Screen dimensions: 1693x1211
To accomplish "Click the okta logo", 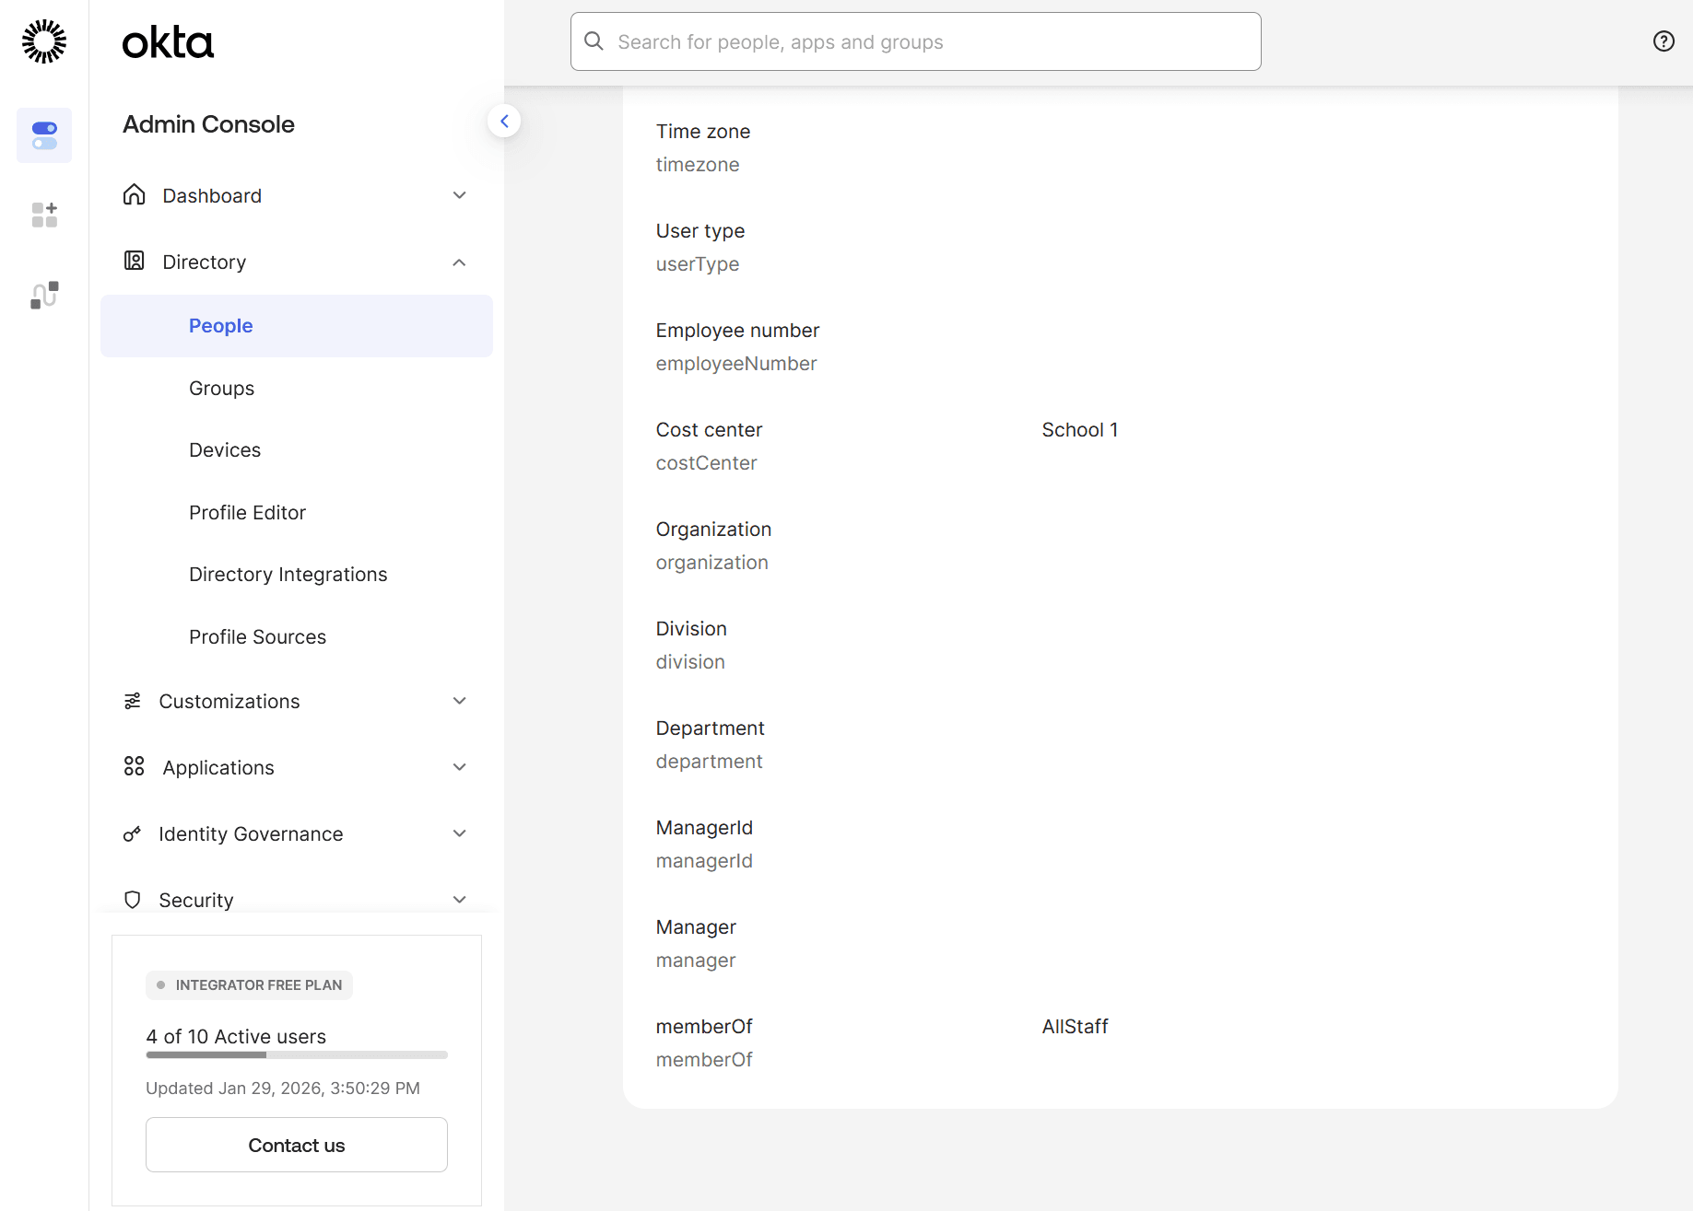I will click(168, 41).
